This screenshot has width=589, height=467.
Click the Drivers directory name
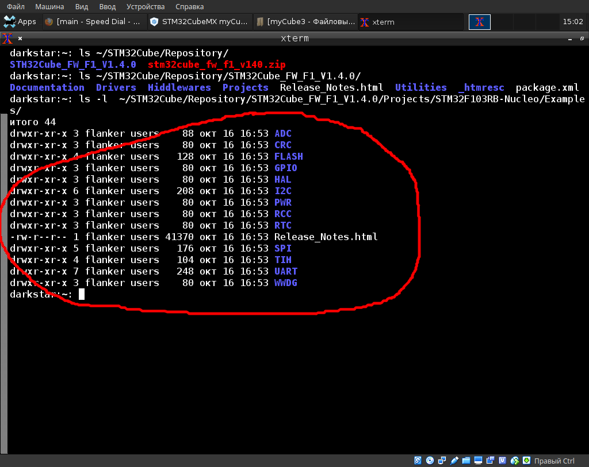pos(116,87)
